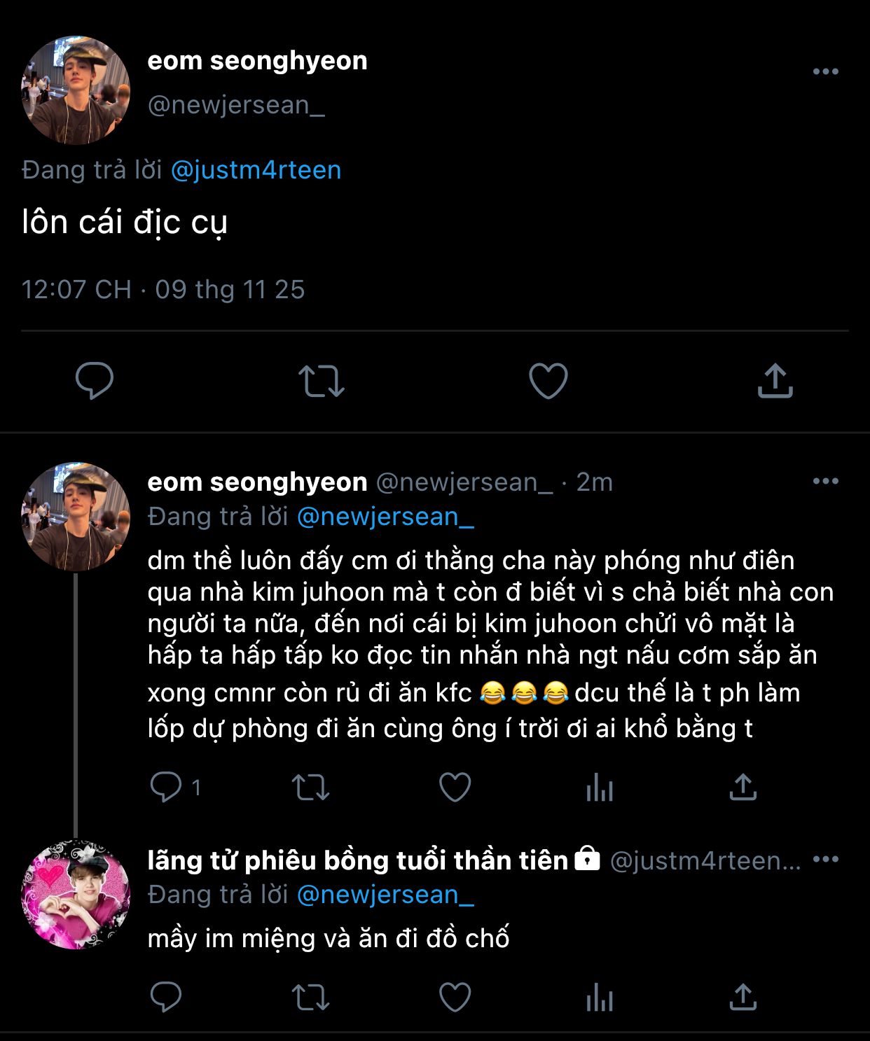View analytics for the last reply
This screenshot has width=870, height=1041.
pyautogui.click(x=600, y=998)
